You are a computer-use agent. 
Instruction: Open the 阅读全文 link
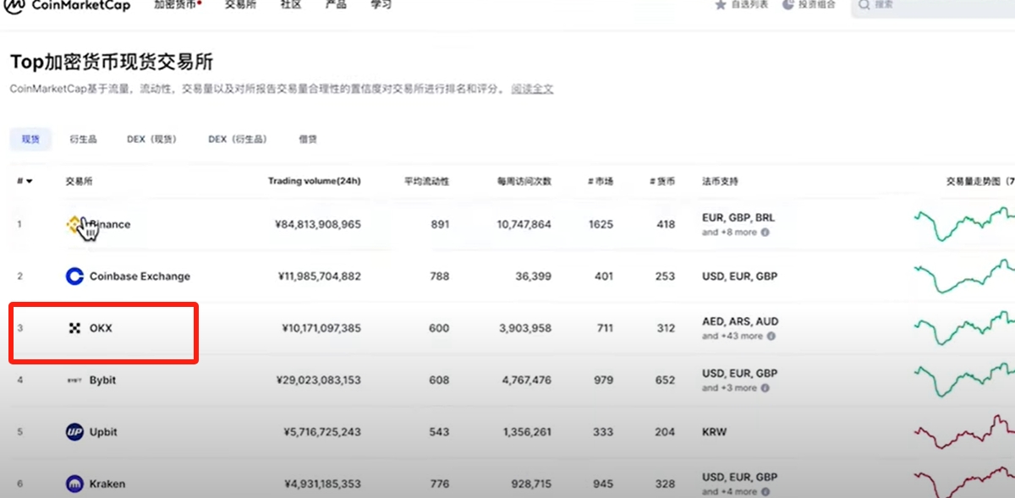tap(532, 89)
